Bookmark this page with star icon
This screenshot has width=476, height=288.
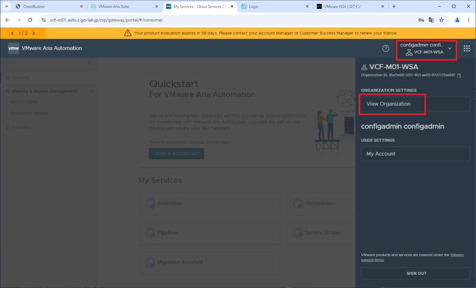[441, 20]
